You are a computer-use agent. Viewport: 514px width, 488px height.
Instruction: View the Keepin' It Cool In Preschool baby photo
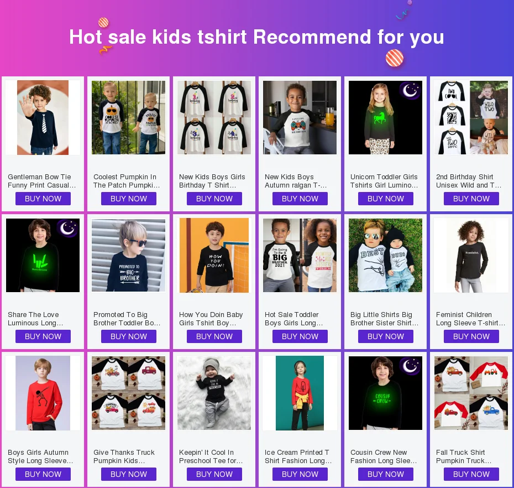tap(214, 393)
